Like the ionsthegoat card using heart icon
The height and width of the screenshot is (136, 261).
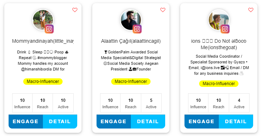(251, 10)
